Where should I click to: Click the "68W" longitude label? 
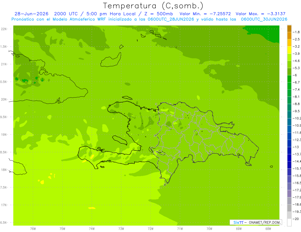[268, 228]
